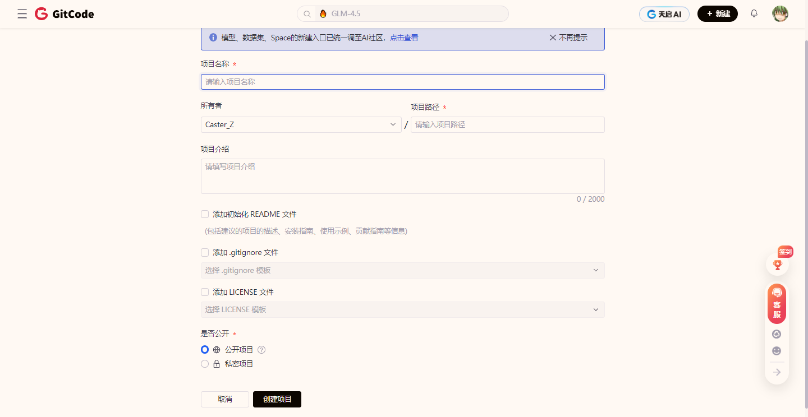Open the 签到 trophy icon

[778, 264]
